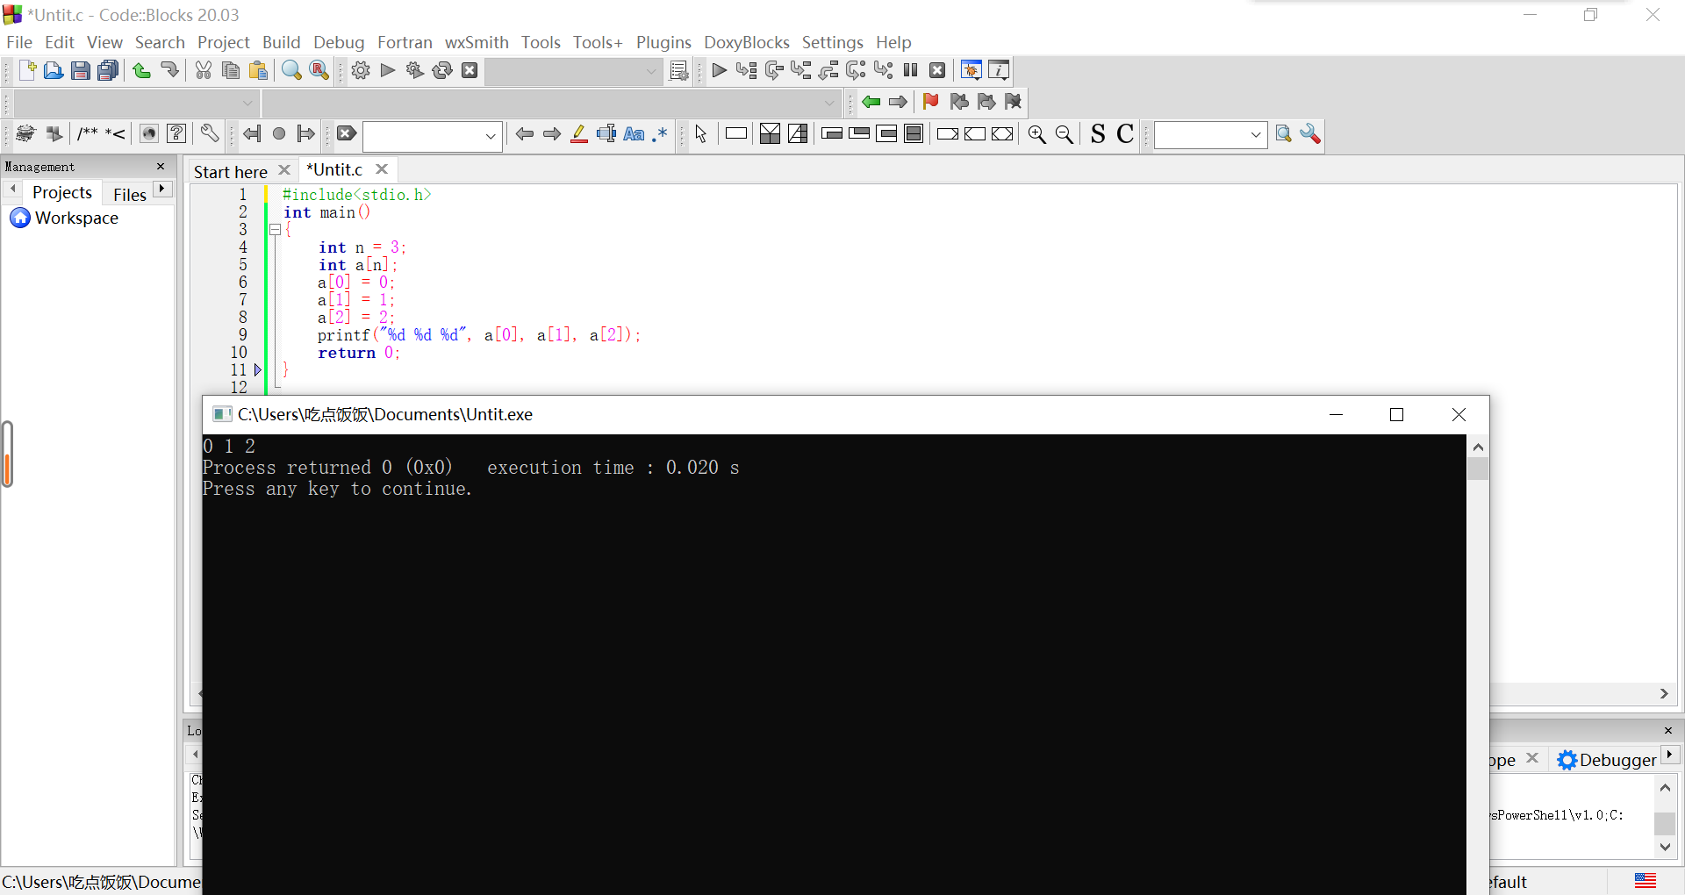The width and height of the screenshot is (1685, 895).
Task: Toggle the comment C button
Action: [1125, 133]
